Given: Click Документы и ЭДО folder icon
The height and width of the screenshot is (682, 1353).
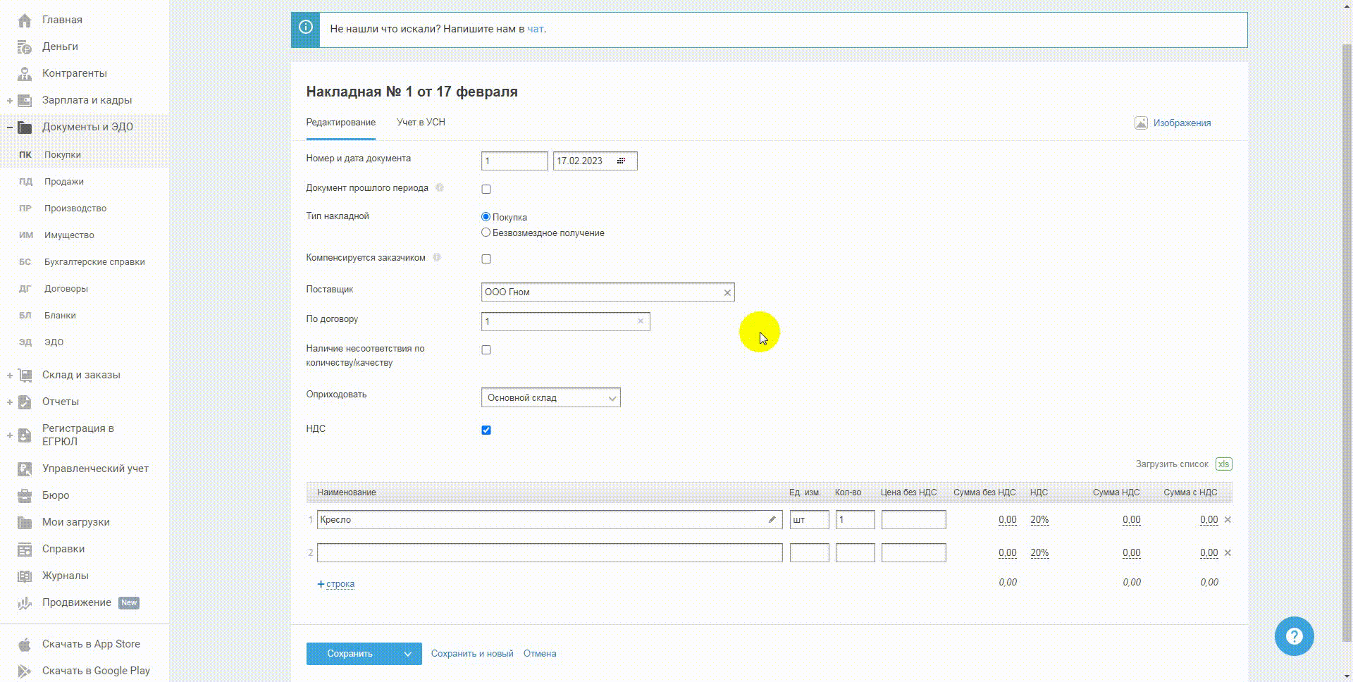Looking at the screenshot, I should tap(25, 128).
